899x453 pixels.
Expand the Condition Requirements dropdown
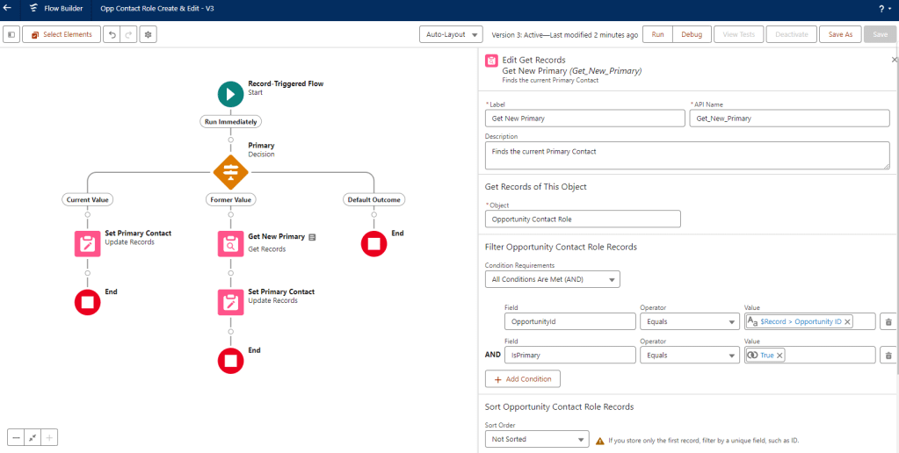click(552, 279)
